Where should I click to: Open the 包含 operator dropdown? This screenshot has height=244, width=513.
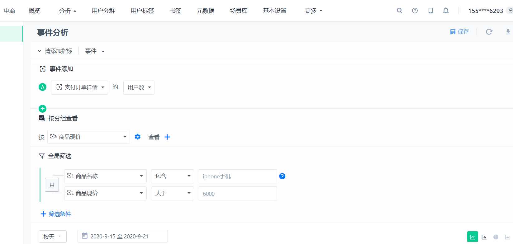(x=173, y=176)
